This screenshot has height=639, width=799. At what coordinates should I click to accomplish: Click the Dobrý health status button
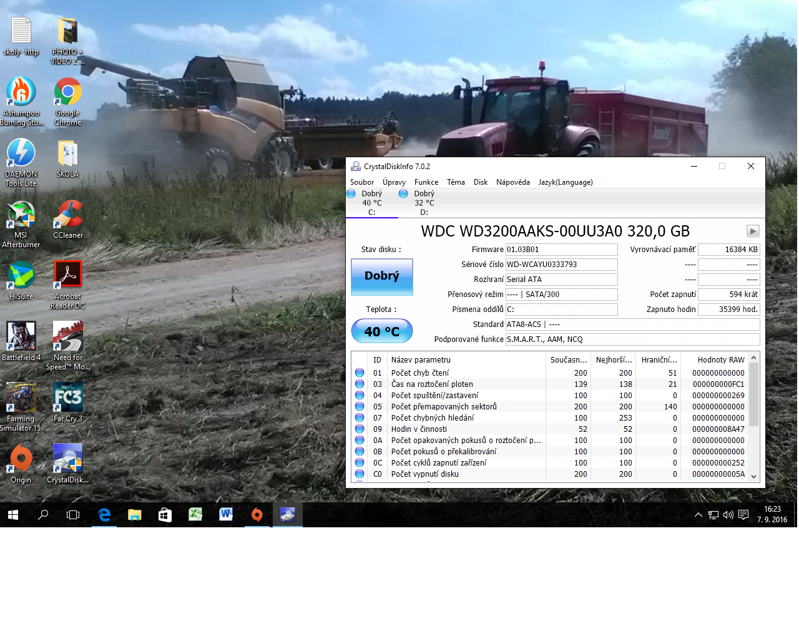click(x=381, y=276)
